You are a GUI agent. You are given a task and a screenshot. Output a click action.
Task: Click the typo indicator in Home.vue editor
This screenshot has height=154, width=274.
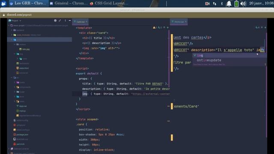coord(257,27)
